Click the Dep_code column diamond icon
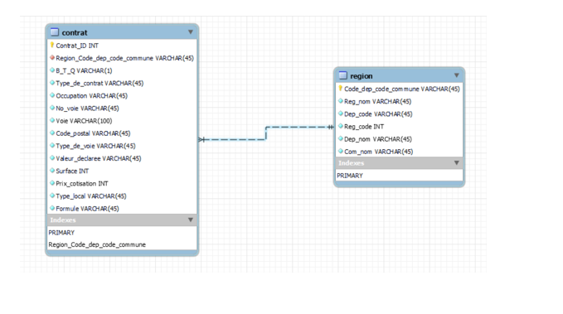563x314 pixels. click(x=341, y=114)
